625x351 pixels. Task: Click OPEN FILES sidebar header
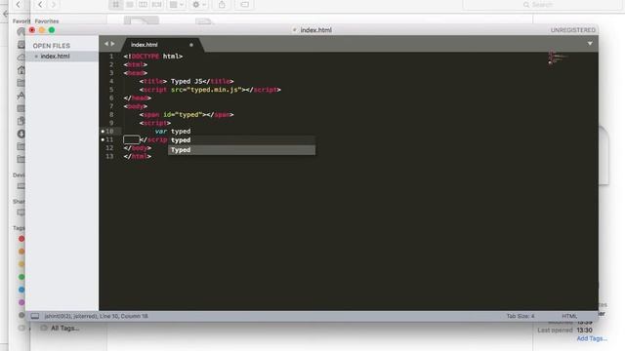(x=52, y=46)
